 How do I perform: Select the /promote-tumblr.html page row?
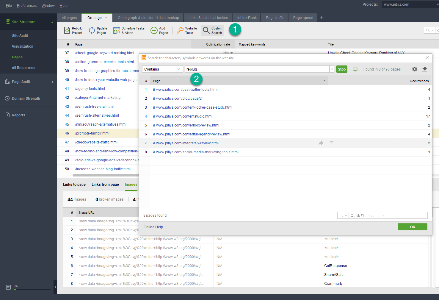point(98,133)
